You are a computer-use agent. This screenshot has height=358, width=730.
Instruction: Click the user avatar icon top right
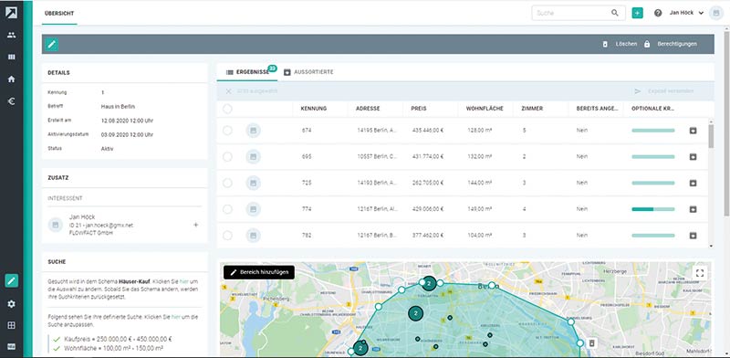pos(715,14)
